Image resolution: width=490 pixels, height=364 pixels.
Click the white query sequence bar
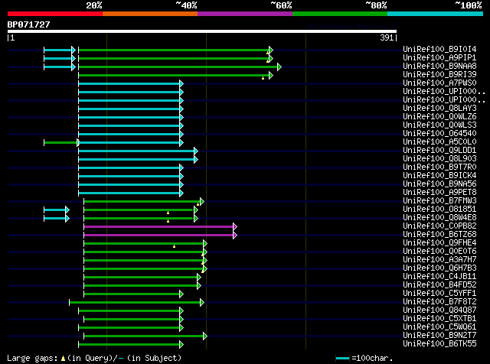[x=202, y=31]
